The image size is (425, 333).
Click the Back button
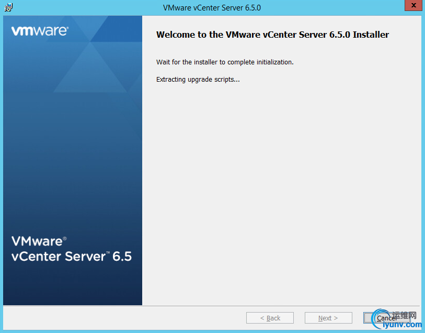[x=270, y=318]
